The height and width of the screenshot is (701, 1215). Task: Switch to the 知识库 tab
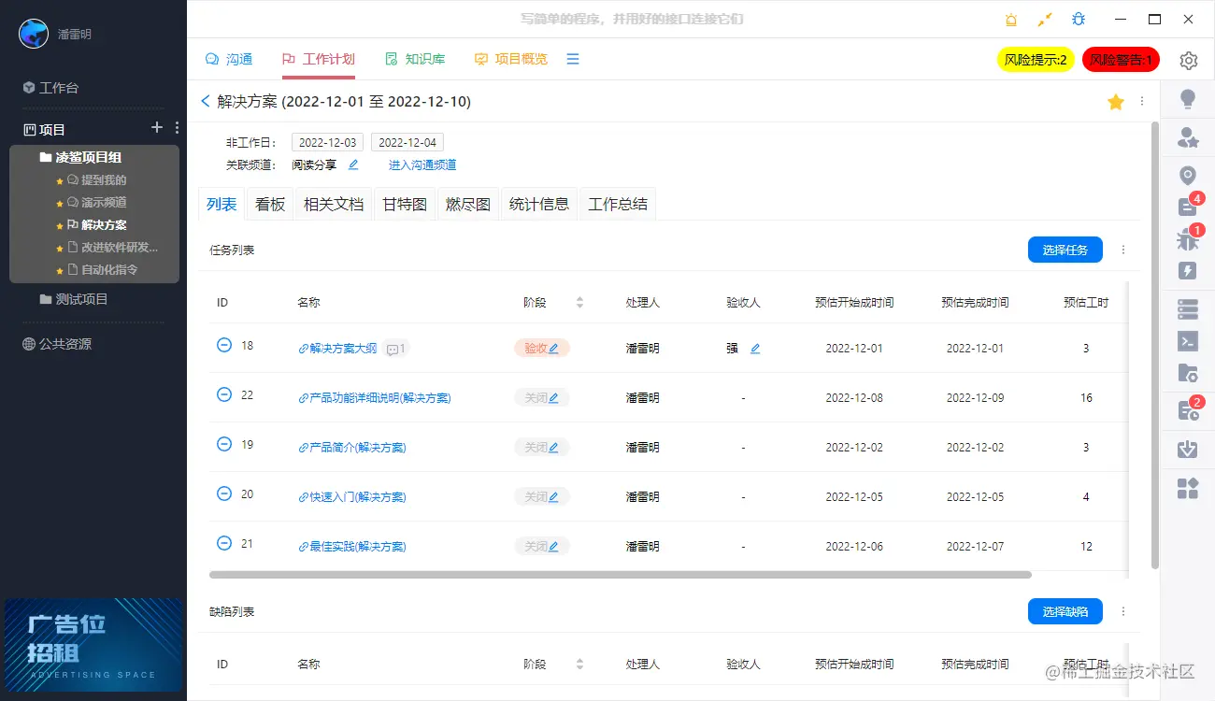point(415,59)
